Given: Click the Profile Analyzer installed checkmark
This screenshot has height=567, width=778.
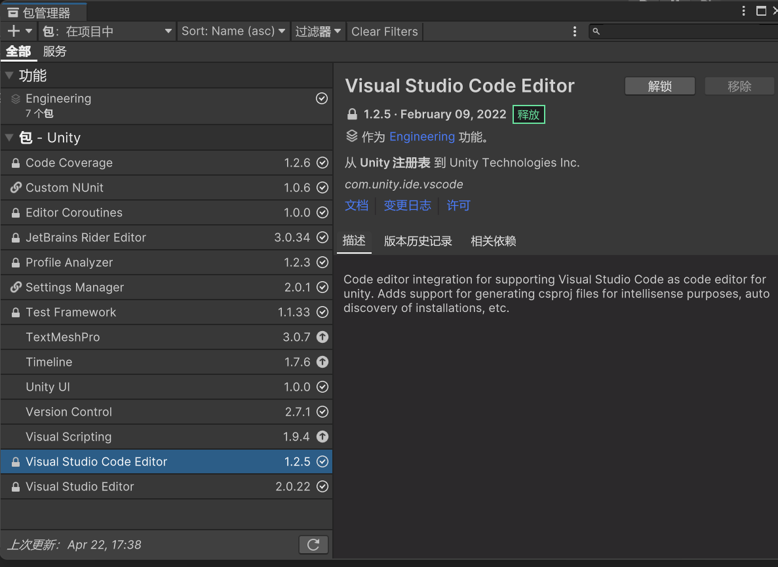Looking at the screenshot, I should click(322, 262).
